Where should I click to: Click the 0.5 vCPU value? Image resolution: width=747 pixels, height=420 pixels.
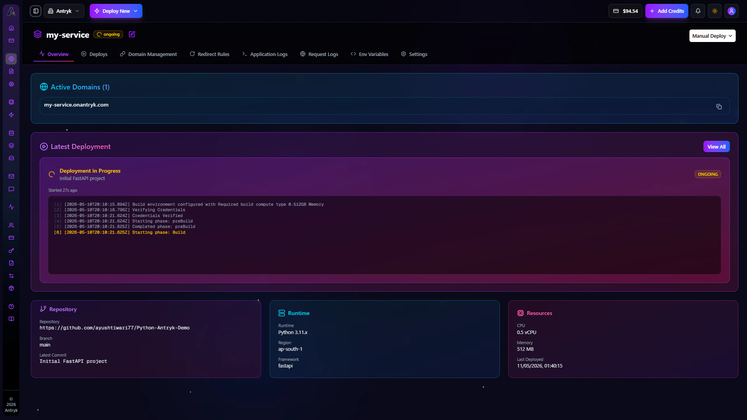[526, 332]
